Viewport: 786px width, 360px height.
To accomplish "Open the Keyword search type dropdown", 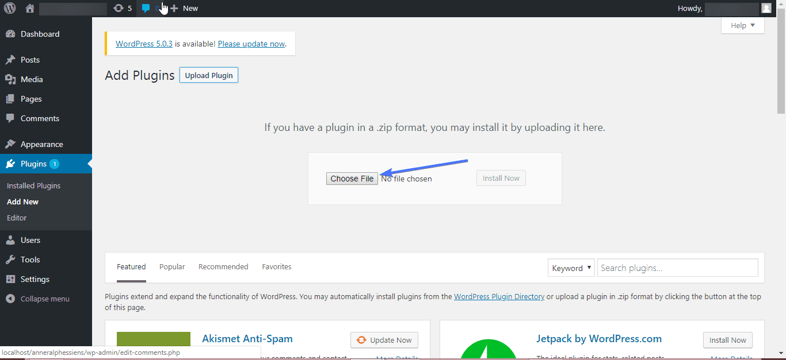I will click(x=571, y=268).
